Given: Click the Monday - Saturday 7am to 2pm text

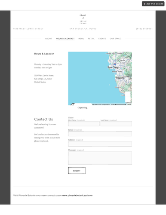Looking at the screenshot, I should pos(48,64).
